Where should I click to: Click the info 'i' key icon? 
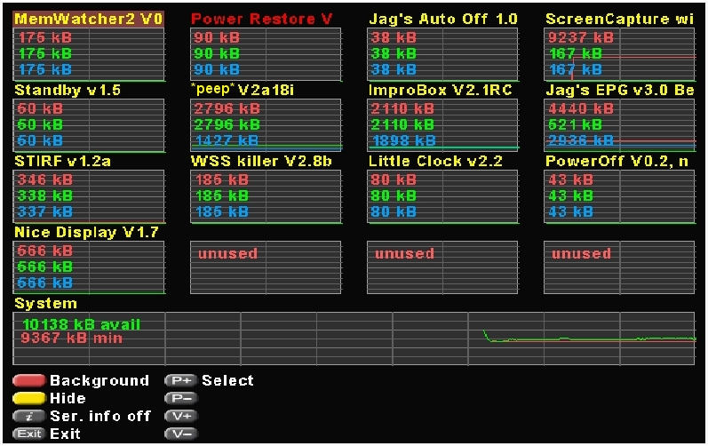[29, 416]
